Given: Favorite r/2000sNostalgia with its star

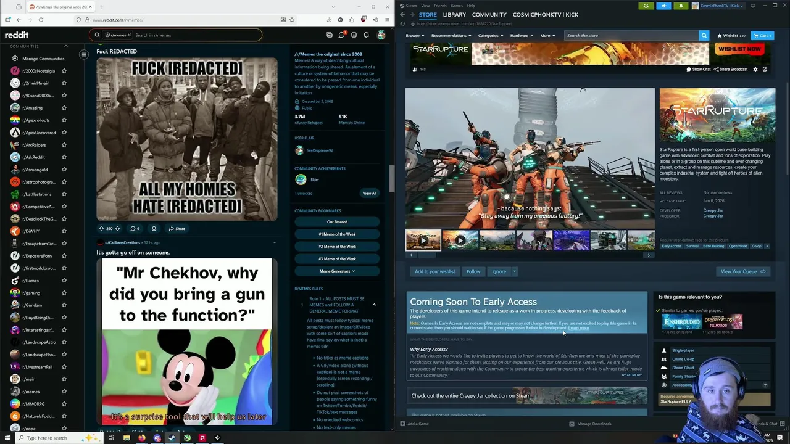Looking at the screenshot, I should (x=64, y=71).
